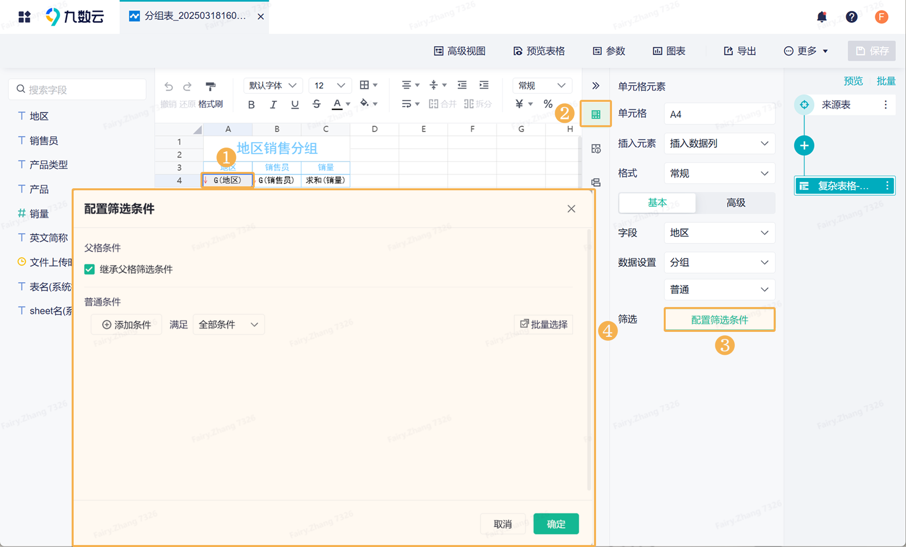Open the 更多 menu

click(x=805, y=51)
